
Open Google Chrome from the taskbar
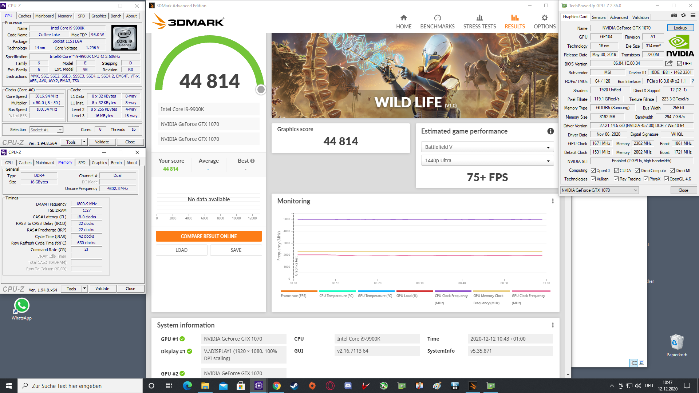coord(277,386)
